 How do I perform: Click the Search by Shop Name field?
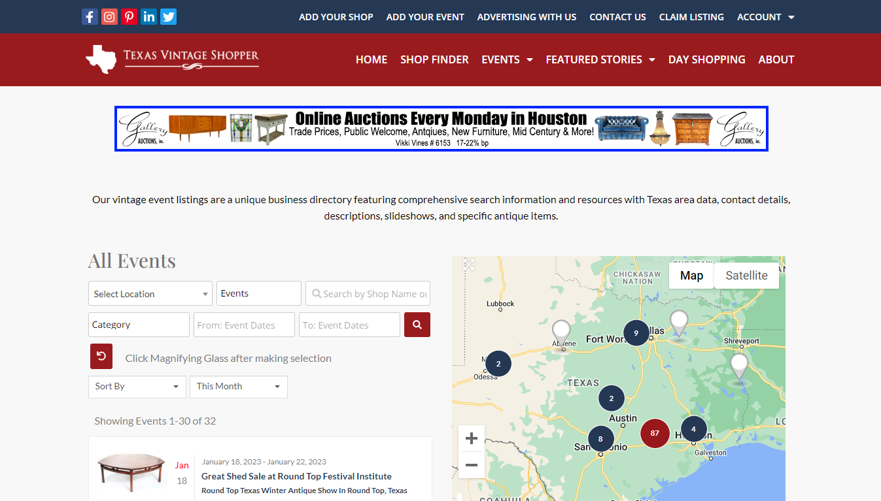[x=368, y=294]
